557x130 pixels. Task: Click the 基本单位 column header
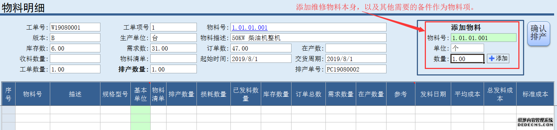coord(141,94)
